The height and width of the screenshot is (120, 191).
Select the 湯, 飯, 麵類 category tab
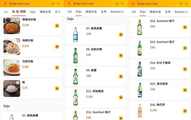pyautogui.click(x=19, y=12)
